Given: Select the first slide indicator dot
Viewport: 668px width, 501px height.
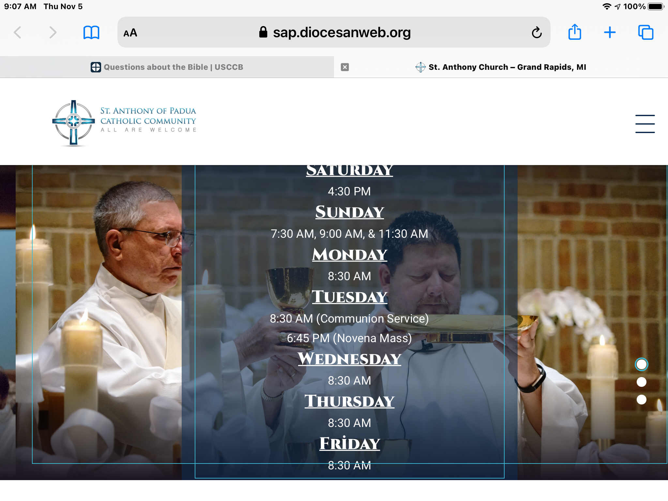Looking at the screenshot, I should pyautogui.click(x=641, y=364).
